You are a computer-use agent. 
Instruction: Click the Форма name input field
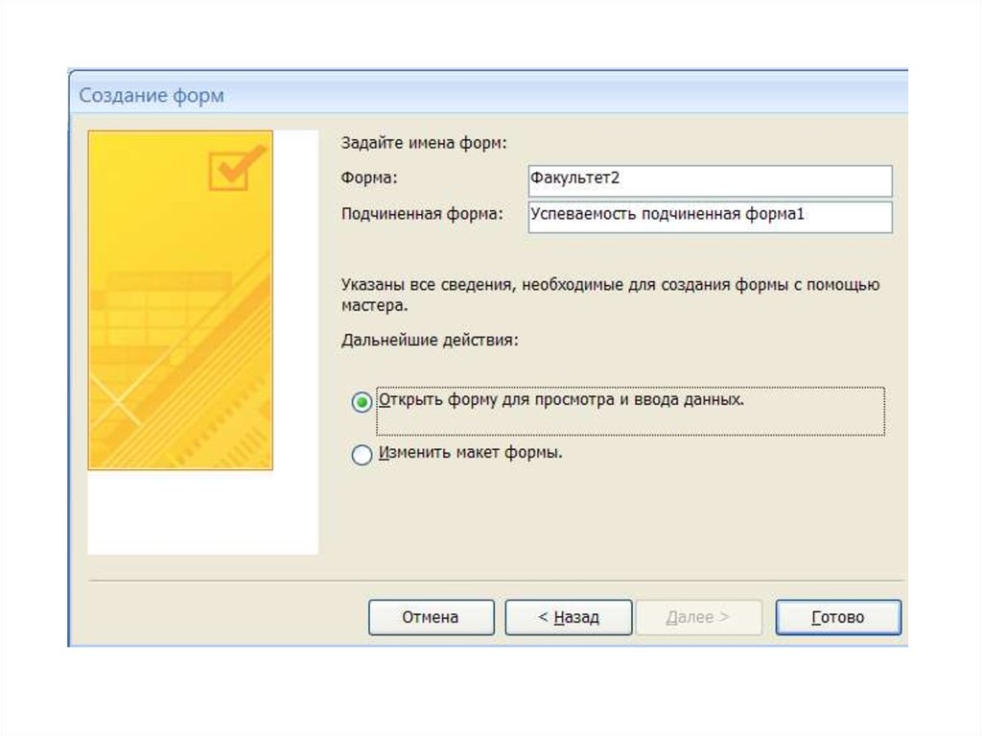(710, 180)
